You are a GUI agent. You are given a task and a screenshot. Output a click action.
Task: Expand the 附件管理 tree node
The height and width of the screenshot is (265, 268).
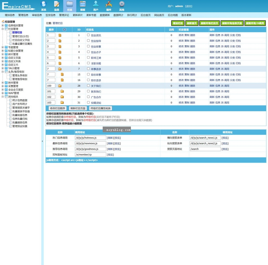click(3, 83)
